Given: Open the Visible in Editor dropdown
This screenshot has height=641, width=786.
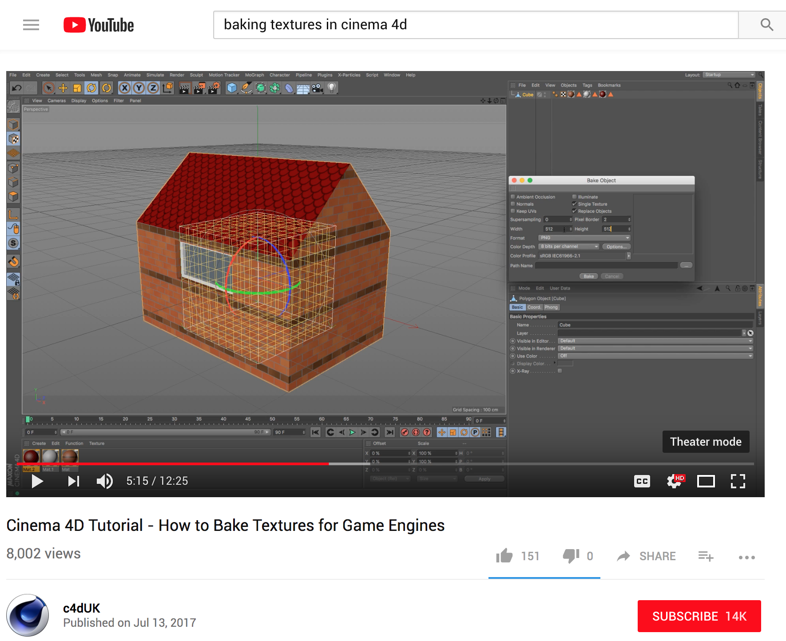Looking at the screenshot, I should coord(655,341).
